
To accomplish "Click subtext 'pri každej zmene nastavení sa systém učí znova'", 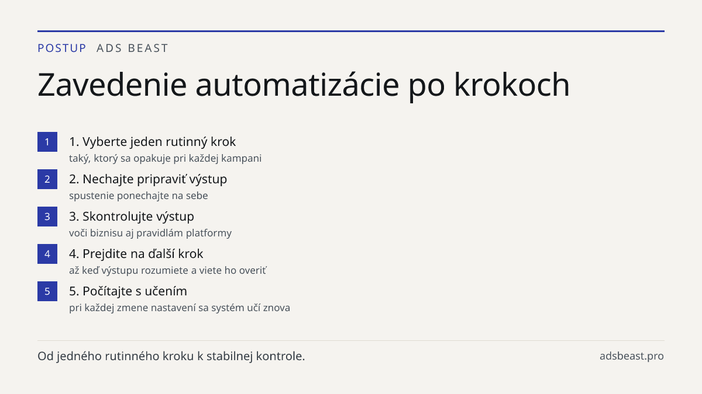I will [180, 308].
